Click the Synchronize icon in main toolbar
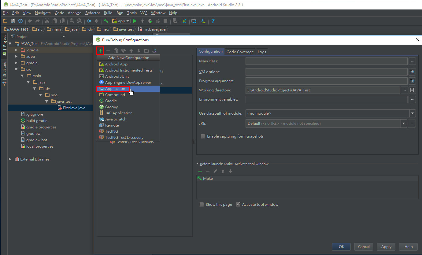 [x=20, y=21]
